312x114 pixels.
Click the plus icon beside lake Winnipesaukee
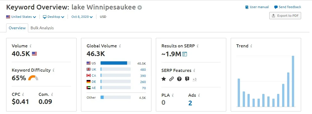(x=140, y=8)
